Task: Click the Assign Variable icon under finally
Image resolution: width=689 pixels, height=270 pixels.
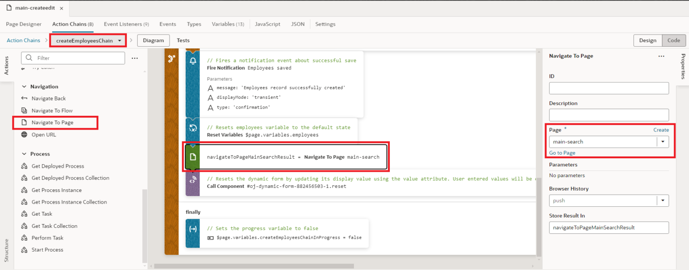Action: point(193,229)
